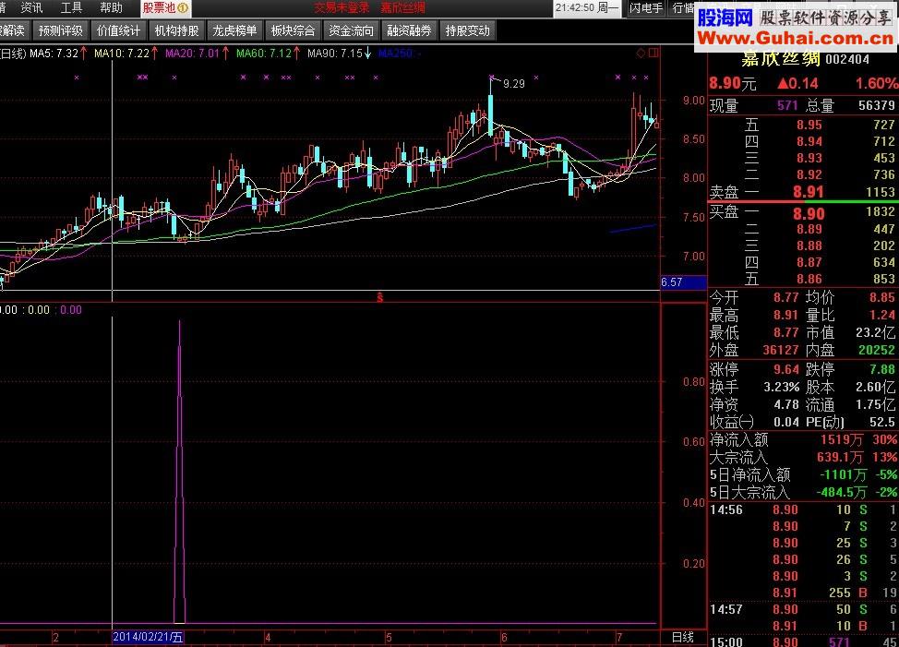
Task: Open the 持股变动 tab
Action: (467, 30)
